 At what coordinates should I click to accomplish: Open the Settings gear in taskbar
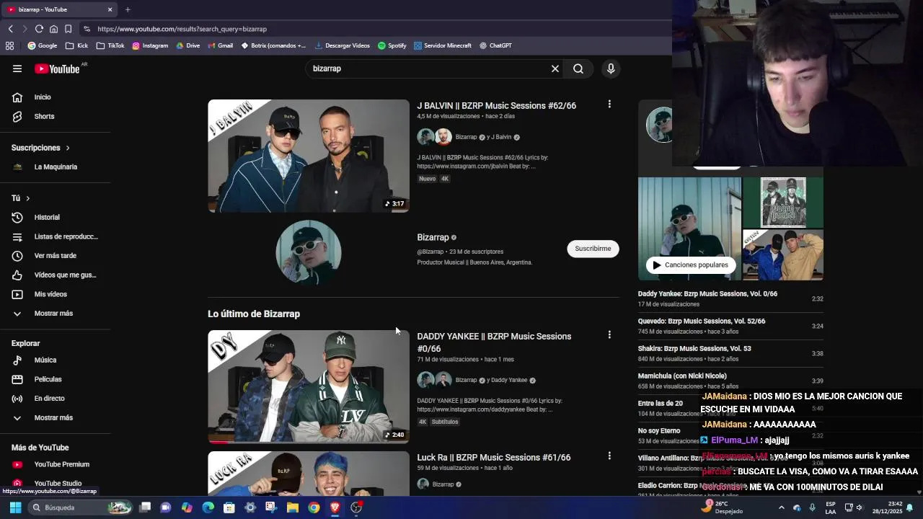[250, 507]
